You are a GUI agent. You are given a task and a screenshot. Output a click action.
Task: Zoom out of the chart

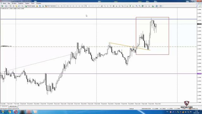coord(140,6)
